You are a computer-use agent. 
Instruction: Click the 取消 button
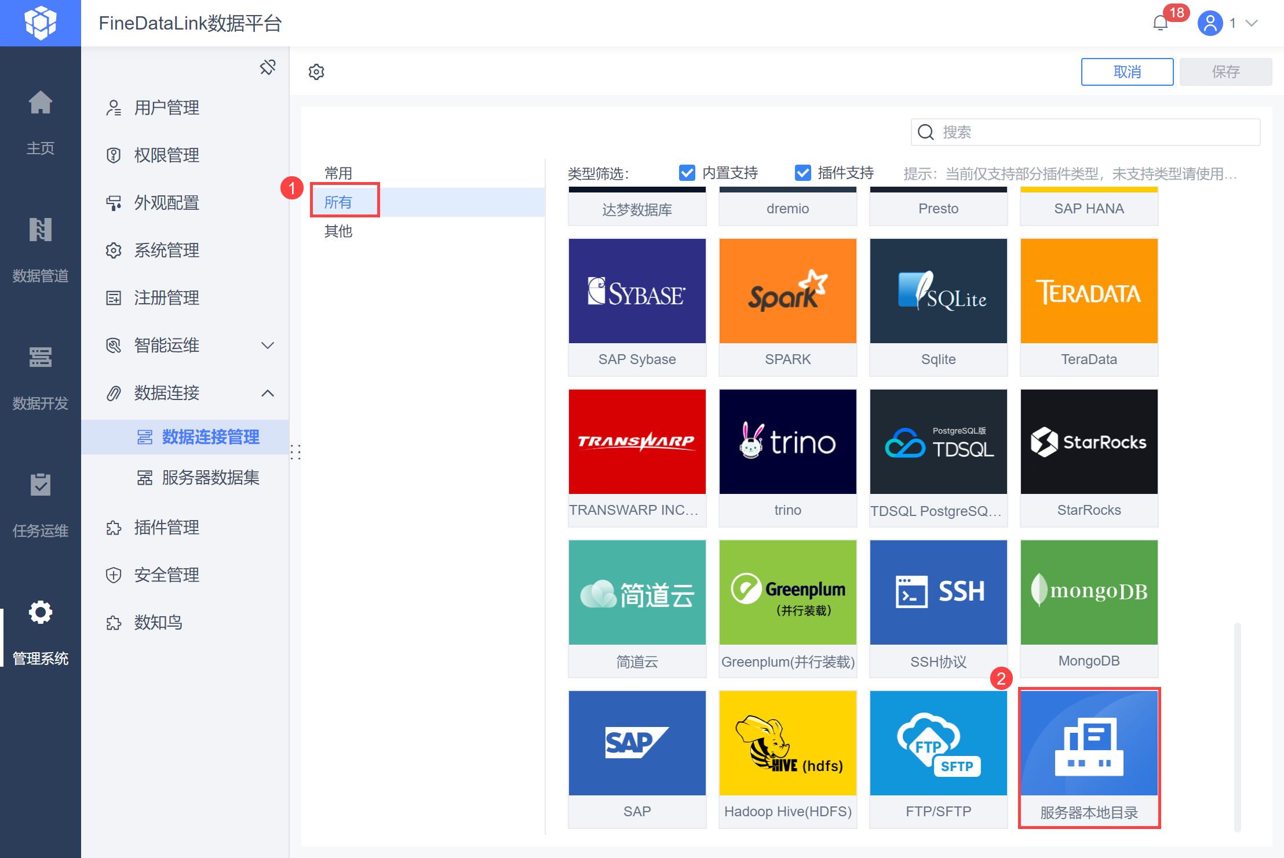pos(1126,72)
